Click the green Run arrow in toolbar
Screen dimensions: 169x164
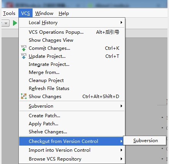15,23
